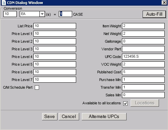Close the CDN Dialog Window
The image size is (168, 130).
(164, 2)
